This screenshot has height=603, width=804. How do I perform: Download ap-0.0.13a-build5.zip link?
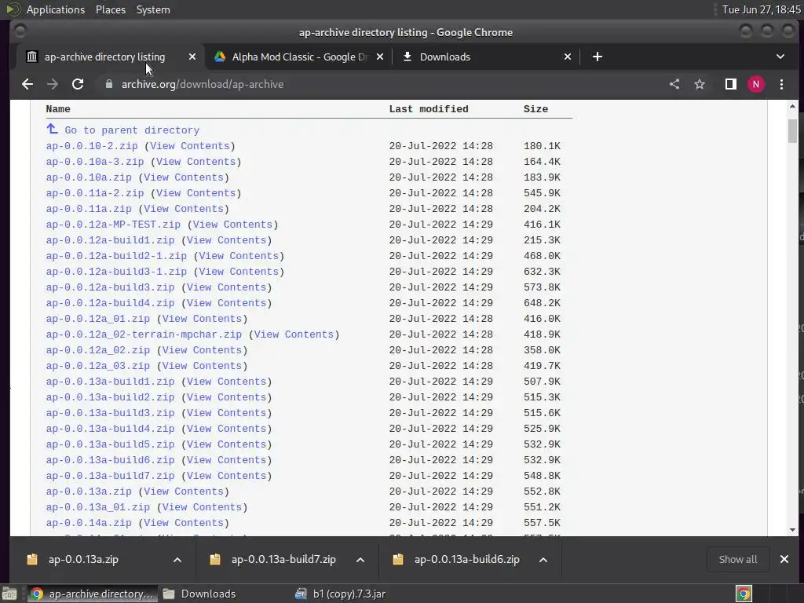pyautogui.click(x=110, y=444)
